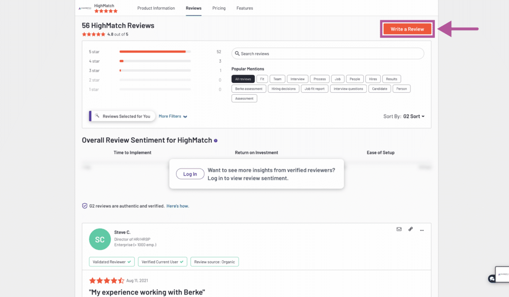Image resolution: width=509 pixels, height=297 pixels.
Task: Toggle the Reviews Selected for You filter
Action: (x=122, y=116)
